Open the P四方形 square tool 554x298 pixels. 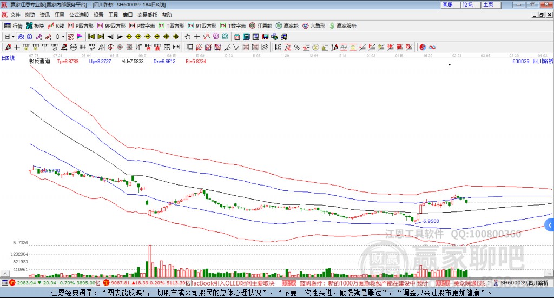(81, 25)
